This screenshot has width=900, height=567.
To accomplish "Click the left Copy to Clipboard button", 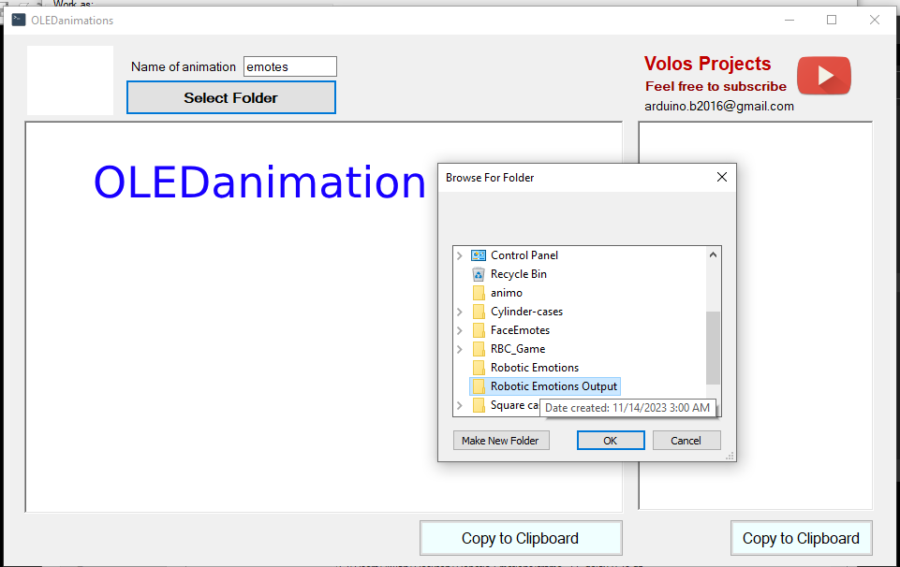I will pyautogui.click(x=520, y=537).
